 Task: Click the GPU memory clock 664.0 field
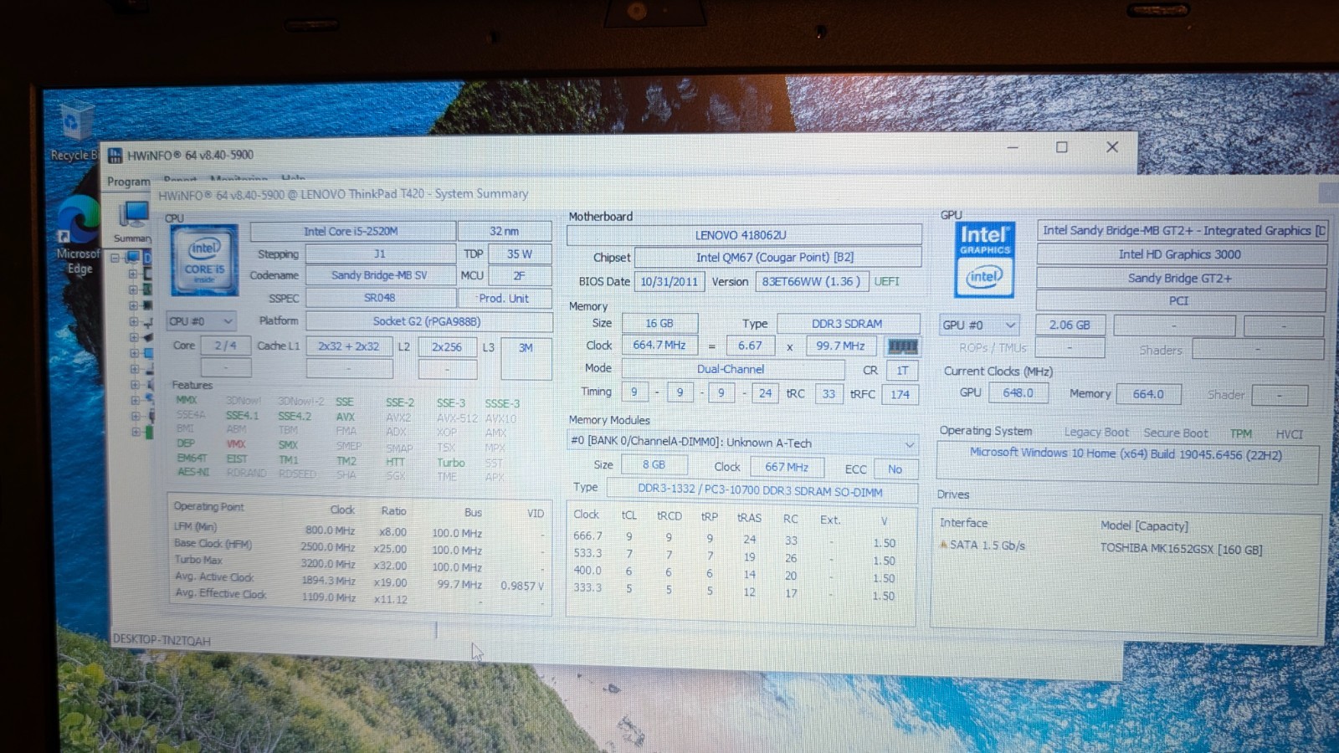(x=1148, y=394)
